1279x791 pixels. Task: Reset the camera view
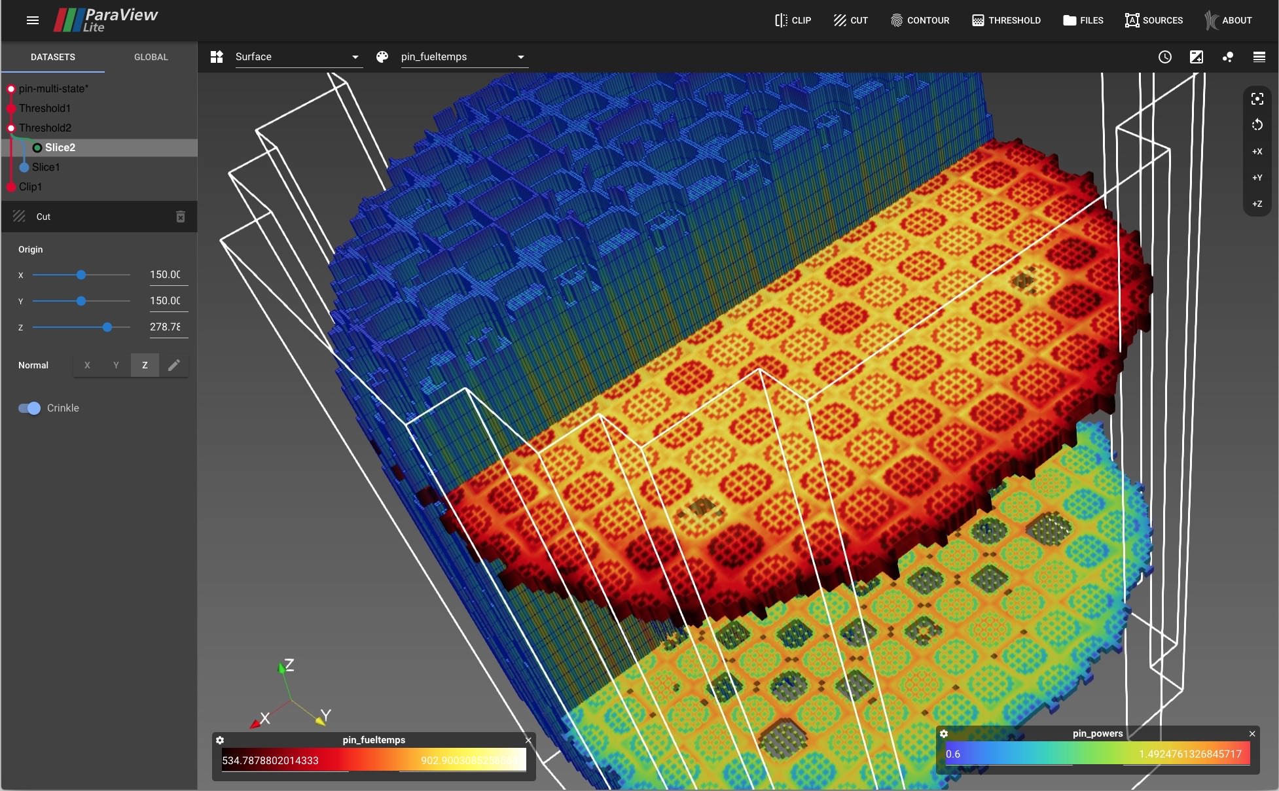click(x=1257, y=99)
